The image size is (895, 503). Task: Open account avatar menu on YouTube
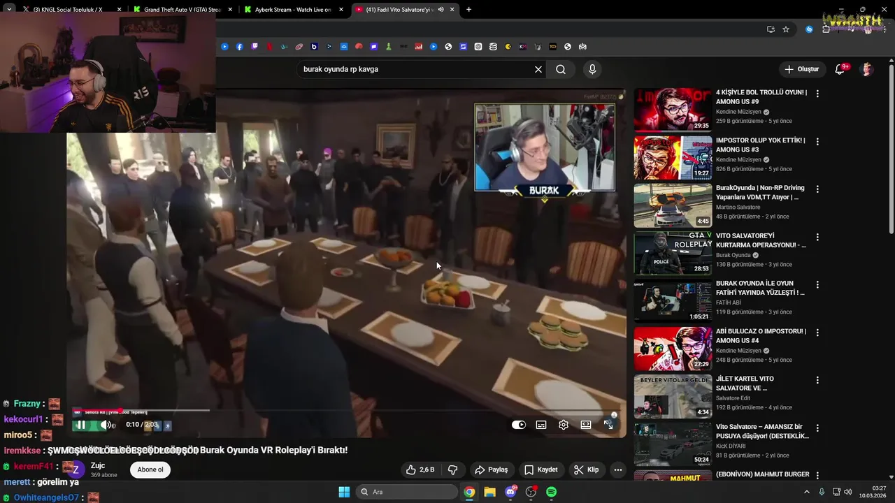(x=867, y=69)
